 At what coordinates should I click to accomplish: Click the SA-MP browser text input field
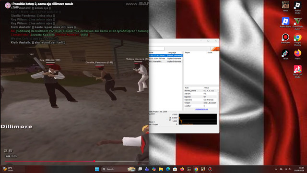tap(157, 49)
